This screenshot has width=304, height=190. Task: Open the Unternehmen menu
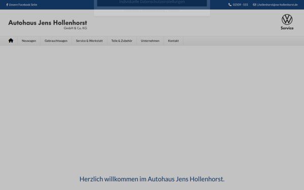(150, 41)
